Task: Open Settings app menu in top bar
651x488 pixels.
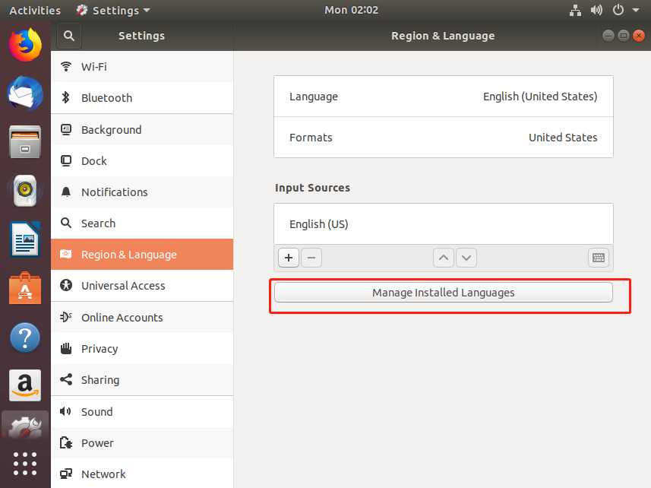Action: (x=113, y=10)
